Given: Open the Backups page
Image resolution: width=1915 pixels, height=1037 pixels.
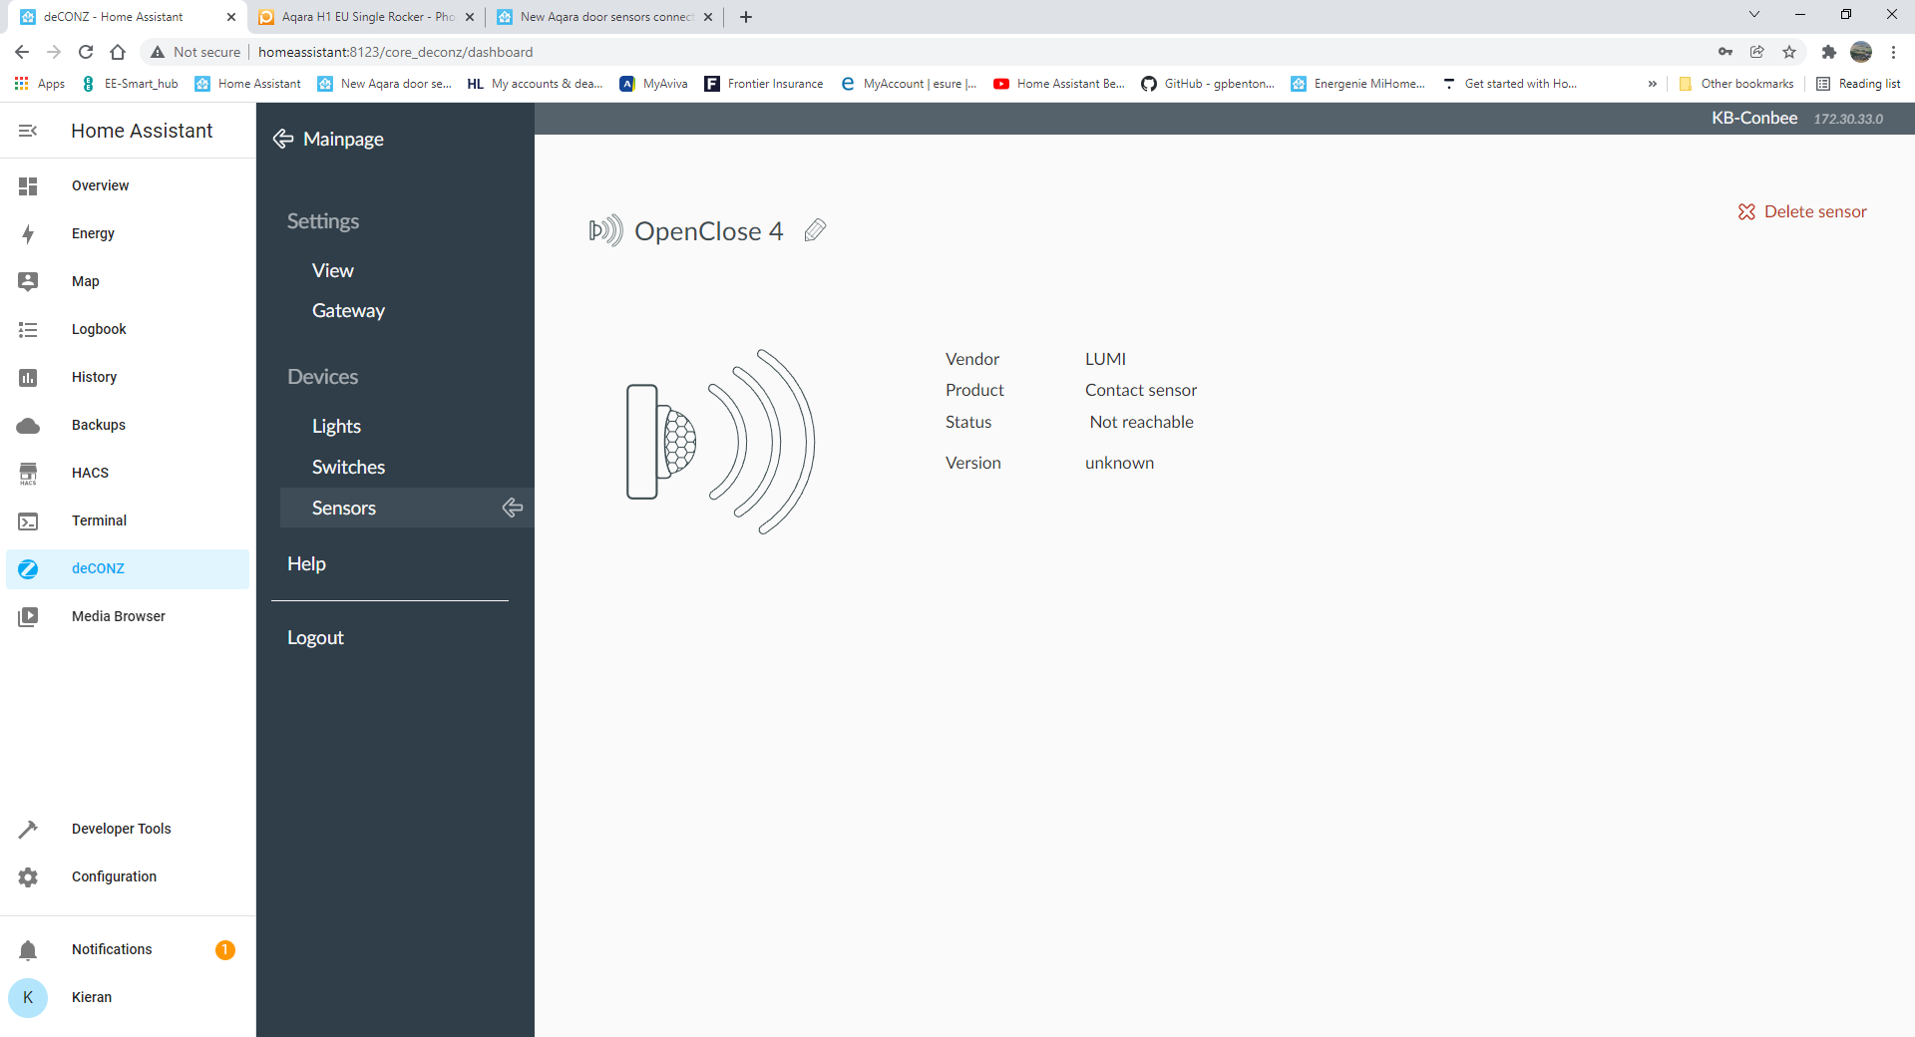Looking at the screenshot, I should tap(98, 425).
